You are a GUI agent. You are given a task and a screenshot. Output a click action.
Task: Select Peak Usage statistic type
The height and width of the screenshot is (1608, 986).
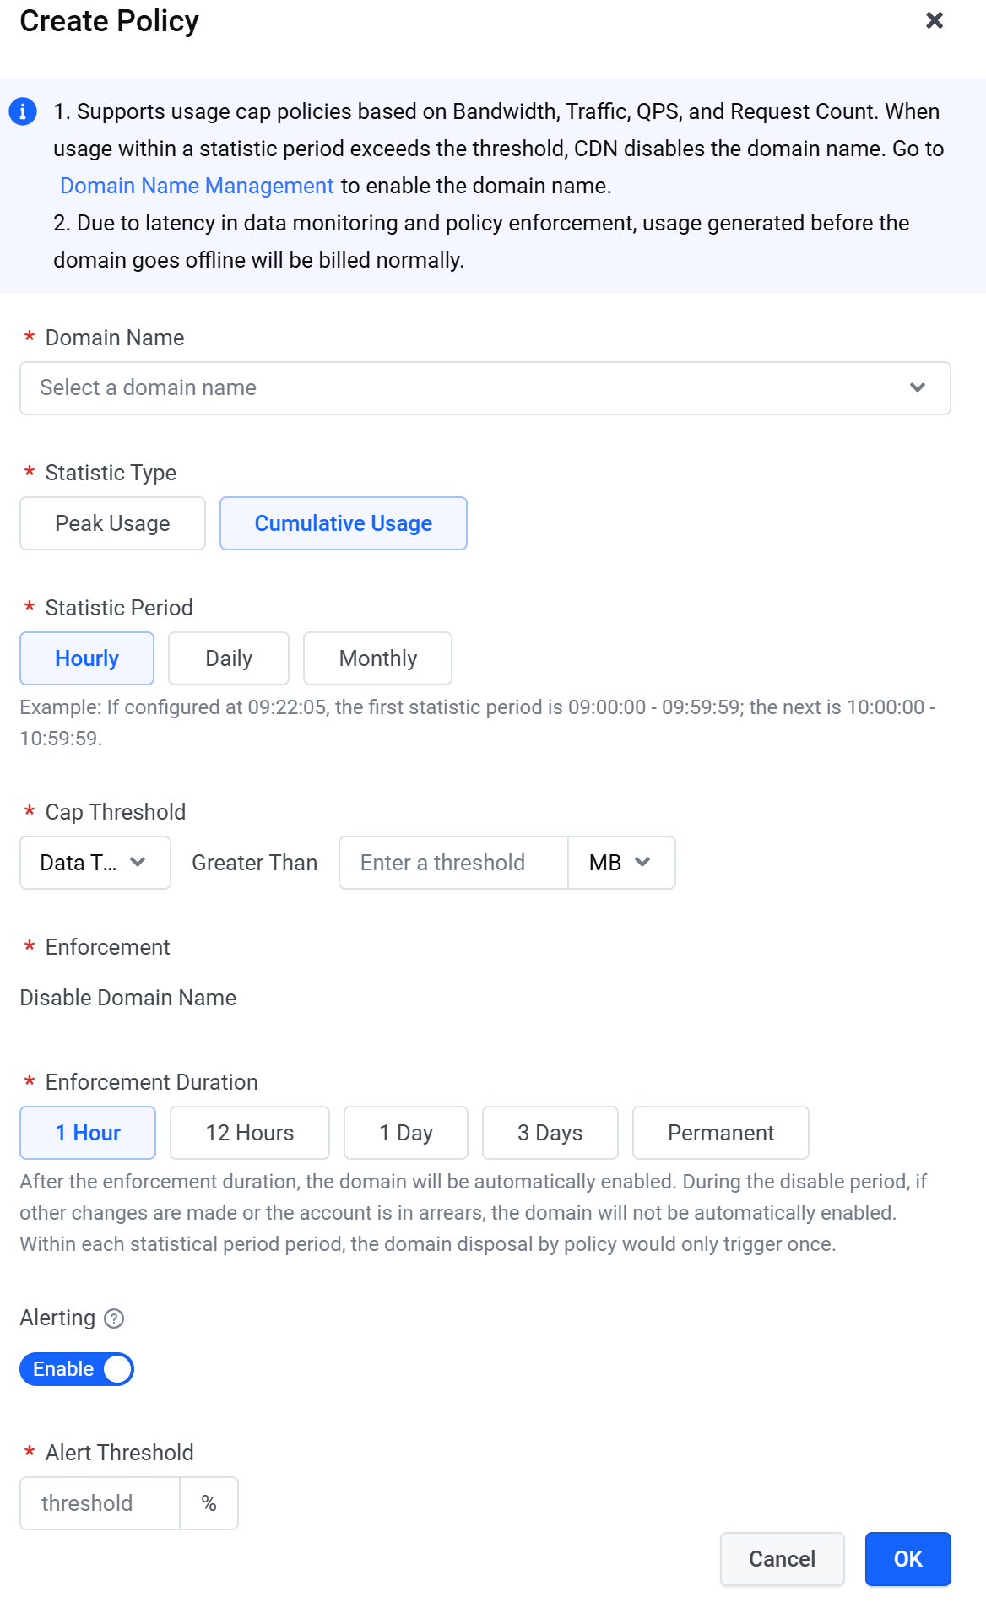[x=112, y=523]
